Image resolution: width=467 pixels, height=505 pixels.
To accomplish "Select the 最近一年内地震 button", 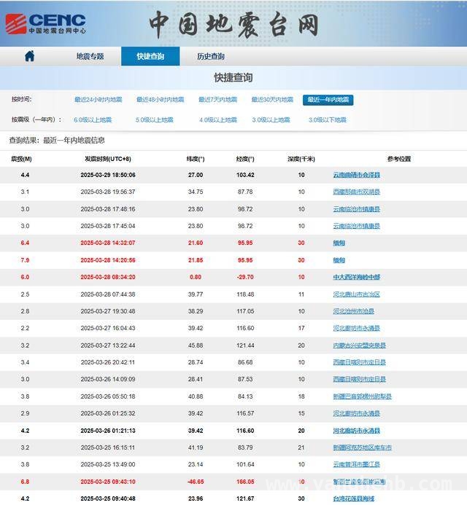I will pos(328,100).
